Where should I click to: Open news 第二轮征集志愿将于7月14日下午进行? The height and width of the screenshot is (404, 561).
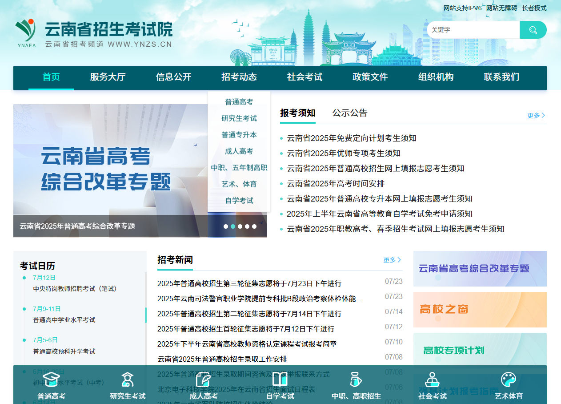249,314
